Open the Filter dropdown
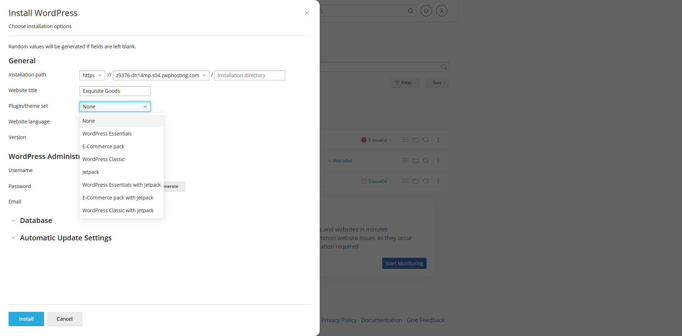Image resolution: width=682 pixels, height=336 pixels. click(x=405, y=83)
